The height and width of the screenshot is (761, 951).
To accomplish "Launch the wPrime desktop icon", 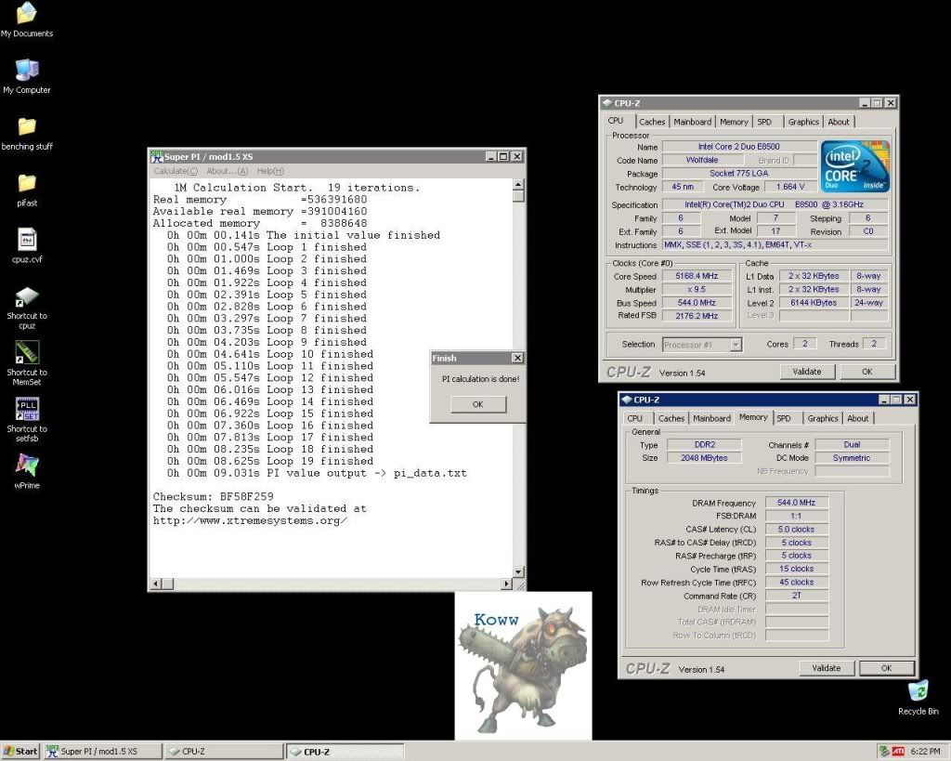I will click(x=27, y=465).
